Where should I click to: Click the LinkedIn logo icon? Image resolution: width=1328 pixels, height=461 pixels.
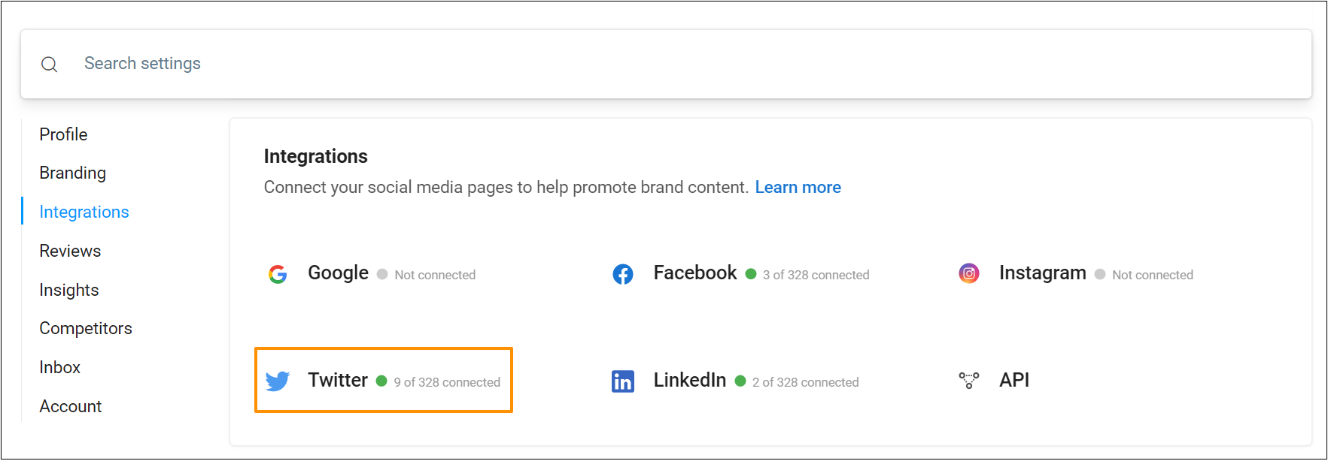623,381
